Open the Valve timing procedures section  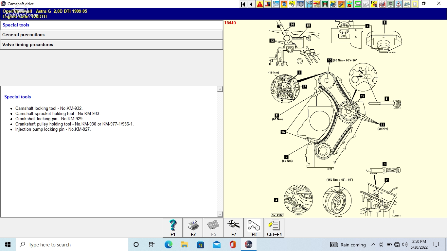coord(112,45)
